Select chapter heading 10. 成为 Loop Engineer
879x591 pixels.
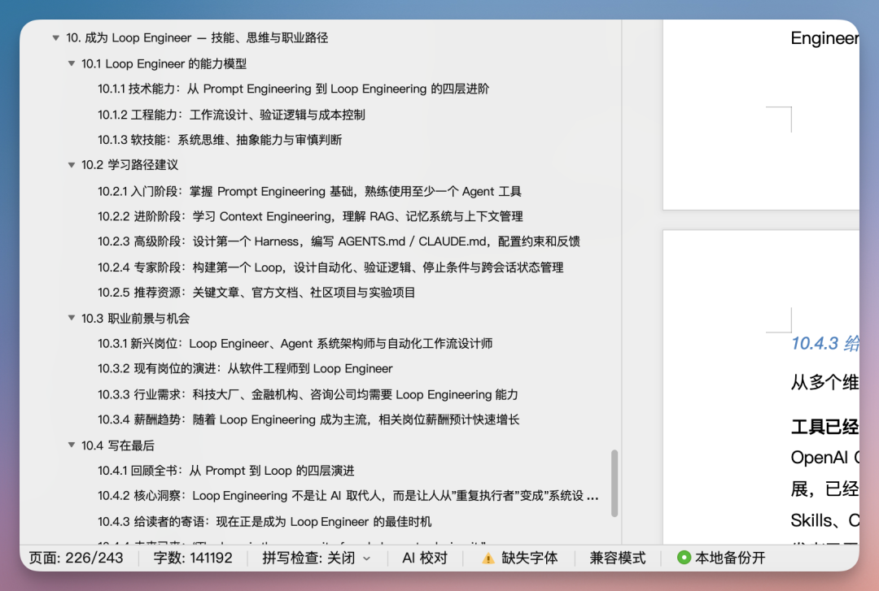(197, 38)
